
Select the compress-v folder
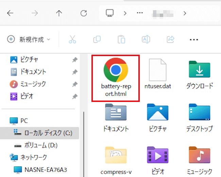point(116,161)
